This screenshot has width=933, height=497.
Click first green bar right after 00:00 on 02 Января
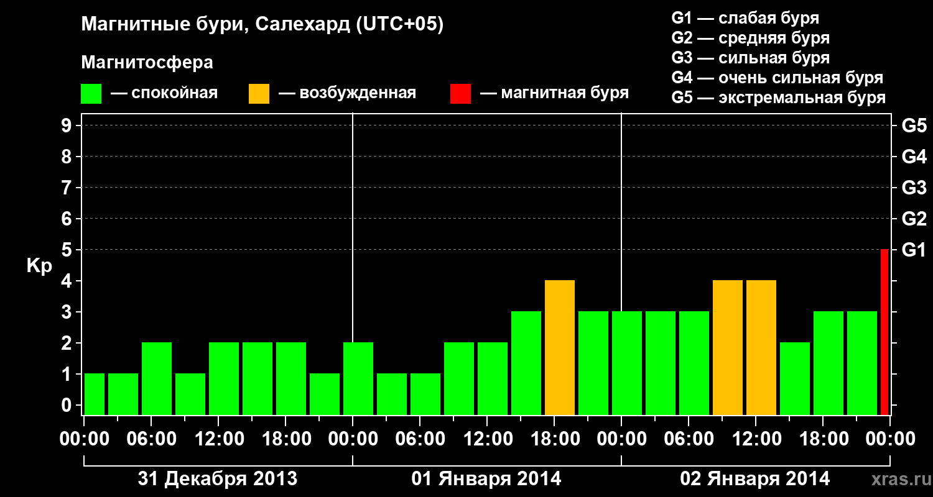[x=627, y=363]
